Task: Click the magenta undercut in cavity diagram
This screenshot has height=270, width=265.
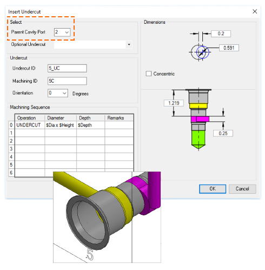Action: pos(200,119)
